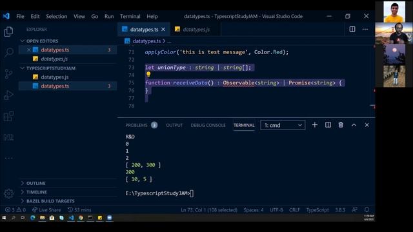Screen dimensions: 413x232
Task: Split the editor to the right
Action: (352, 29)
